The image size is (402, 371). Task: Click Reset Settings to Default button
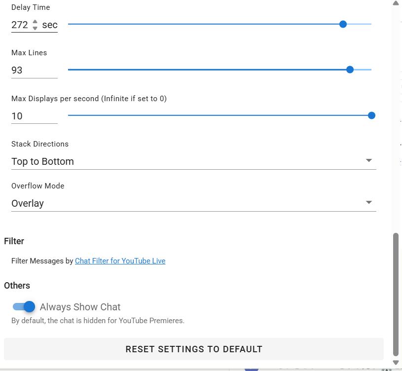(193, 349)
